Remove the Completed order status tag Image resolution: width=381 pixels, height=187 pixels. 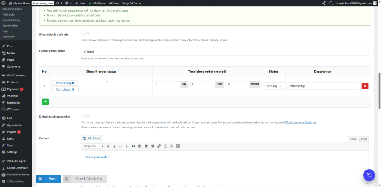click(x=73, y=89)
